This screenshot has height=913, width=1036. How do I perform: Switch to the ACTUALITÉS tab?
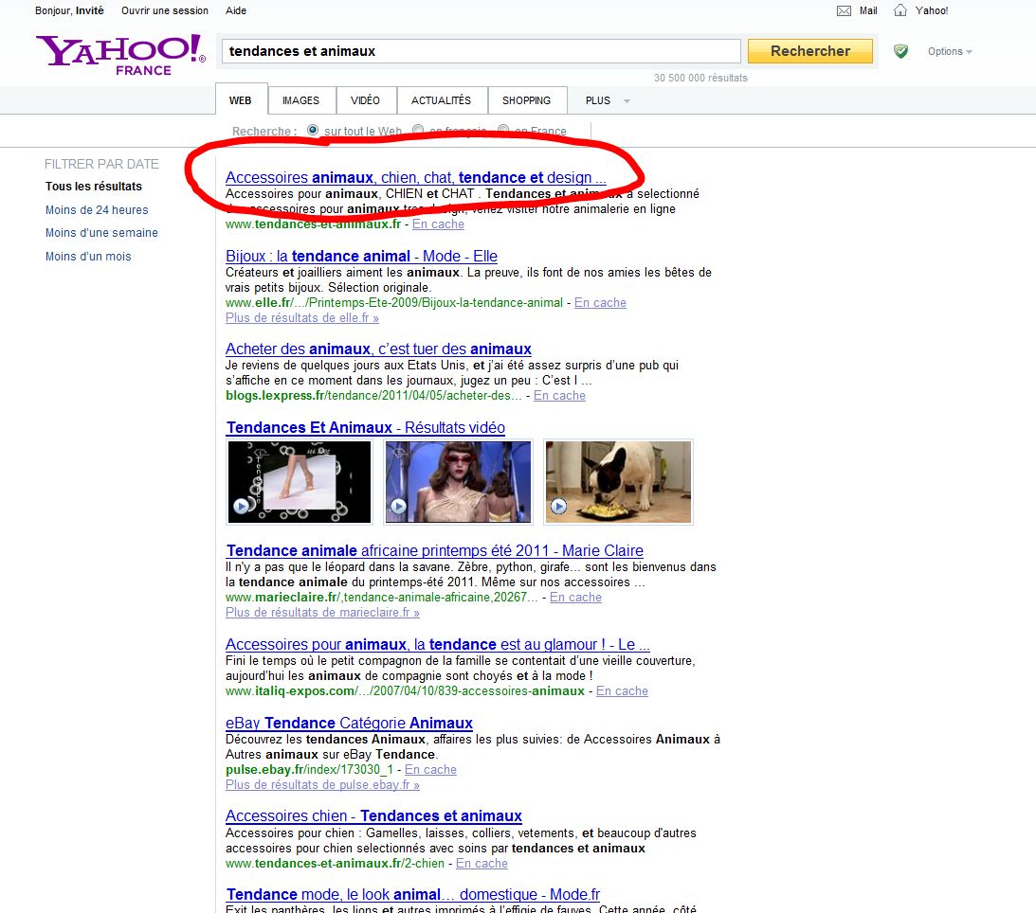442,100
